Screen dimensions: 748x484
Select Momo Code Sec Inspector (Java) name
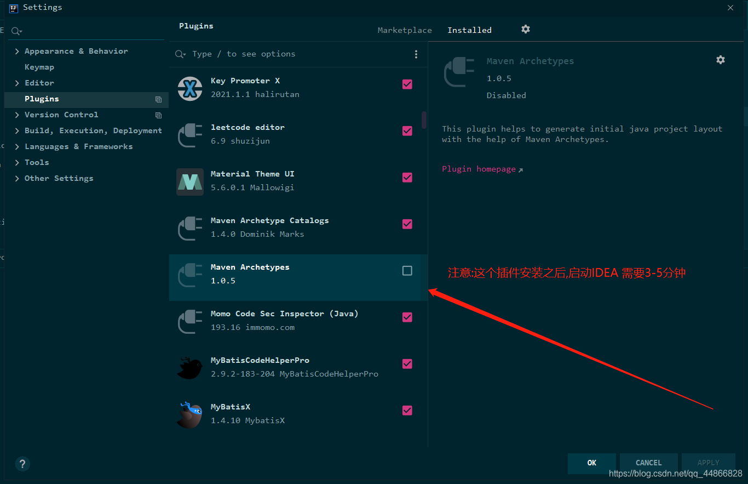coord(285,314)
